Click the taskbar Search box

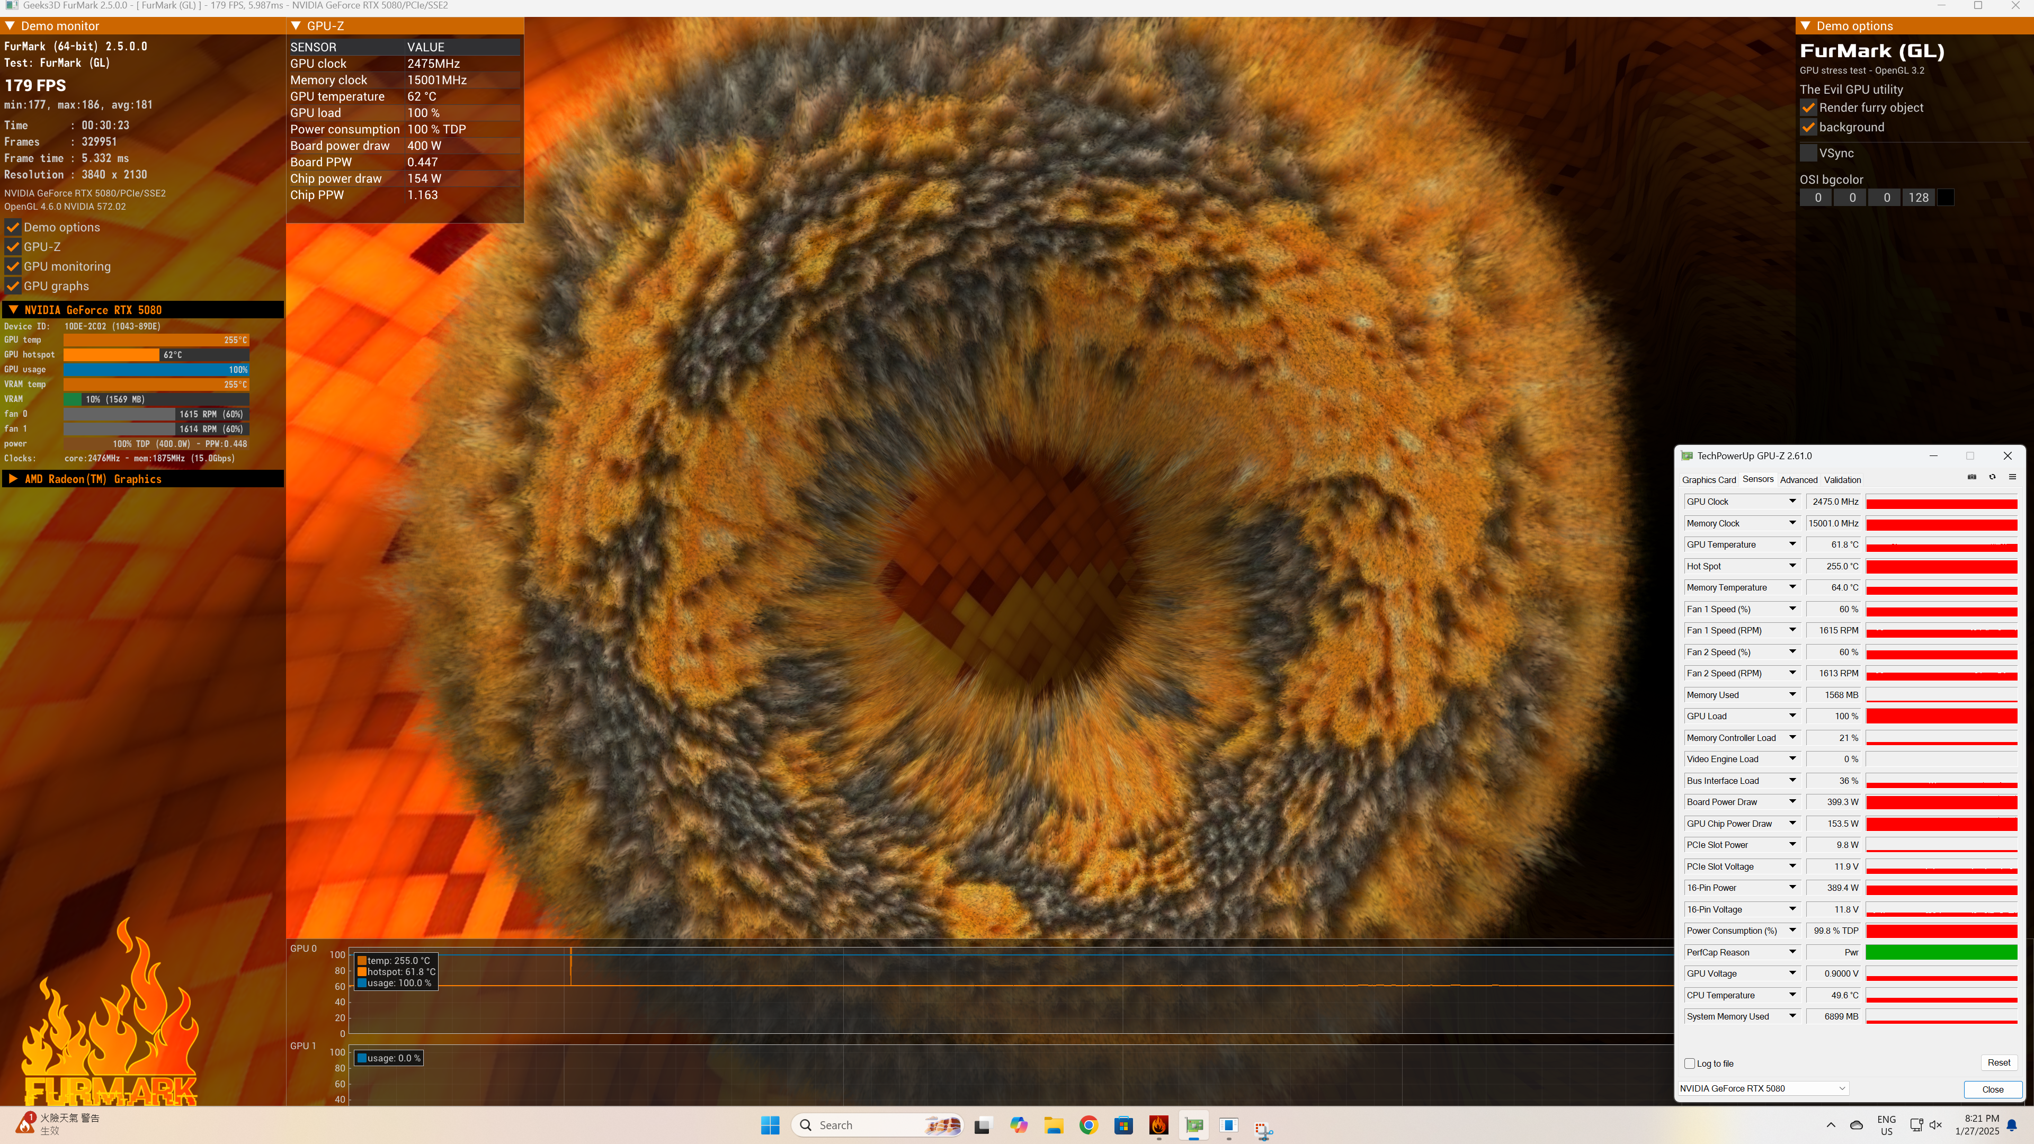pyautogui.click(x=877, y=1125)
